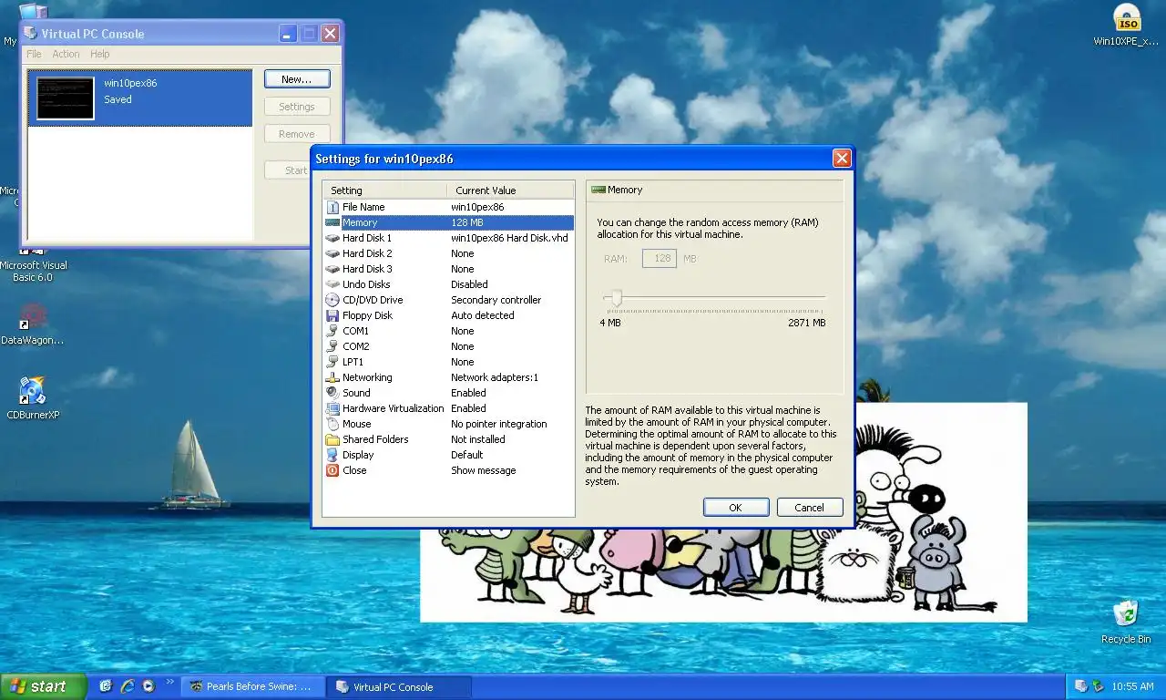Select the CDBurnerXP desktop icon
Image resolution: width=1166 pixels, height=700 pixels.
(x=33, y=398)
